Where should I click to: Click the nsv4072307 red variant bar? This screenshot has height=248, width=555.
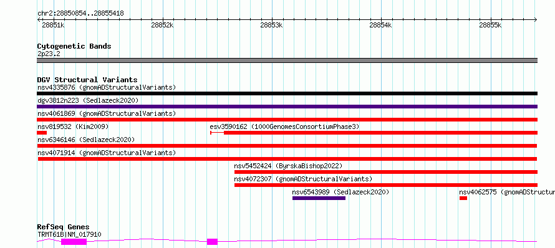coord(386,185)
